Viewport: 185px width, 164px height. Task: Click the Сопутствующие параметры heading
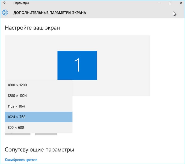(39, 150)
